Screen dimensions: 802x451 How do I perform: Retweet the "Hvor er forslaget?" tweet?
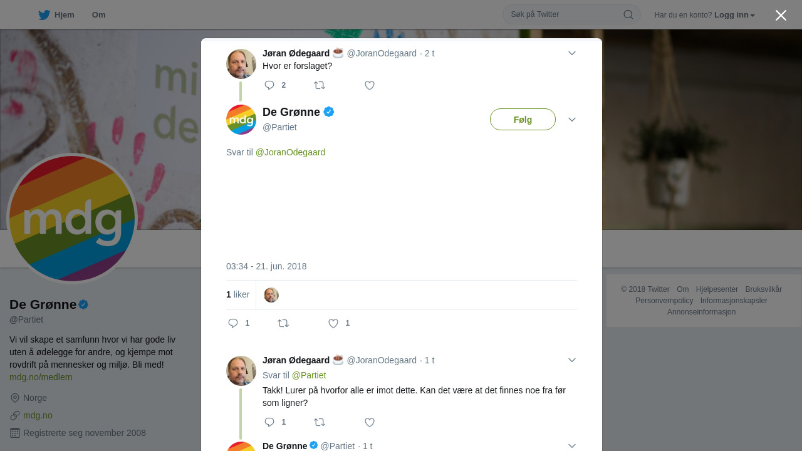point(320,85)
